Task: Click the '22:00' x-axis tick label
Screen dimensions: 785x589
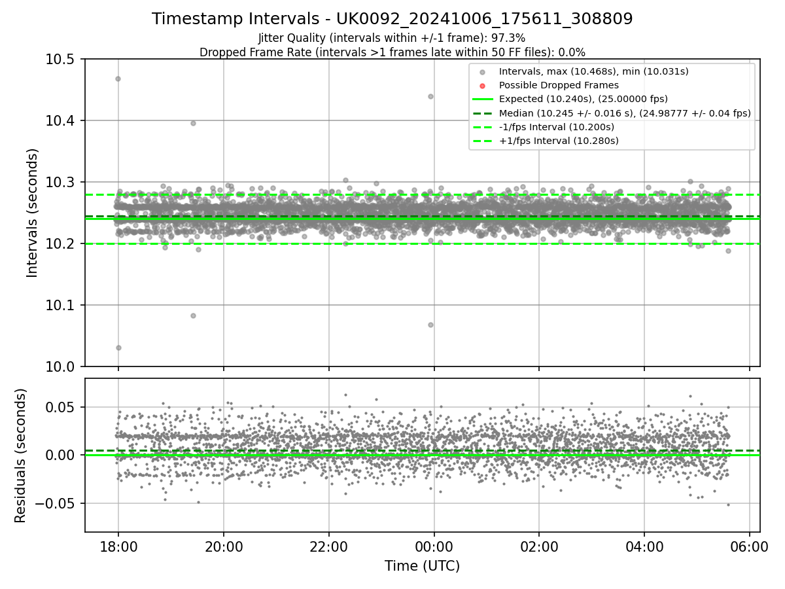Action: [329, 546]
